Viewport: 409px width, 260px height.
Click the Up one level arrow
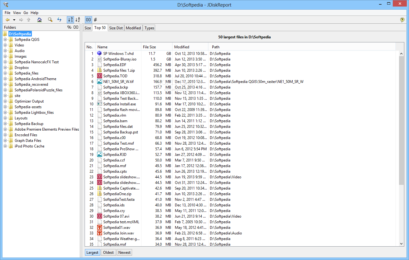29,20
